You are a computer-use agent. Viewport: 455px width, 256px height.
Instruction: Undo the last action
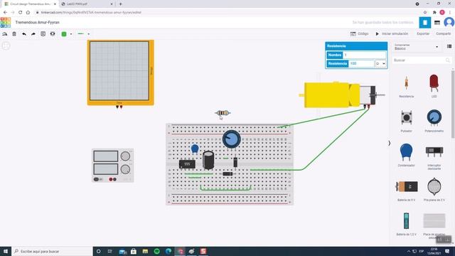(x=24, y=34)
